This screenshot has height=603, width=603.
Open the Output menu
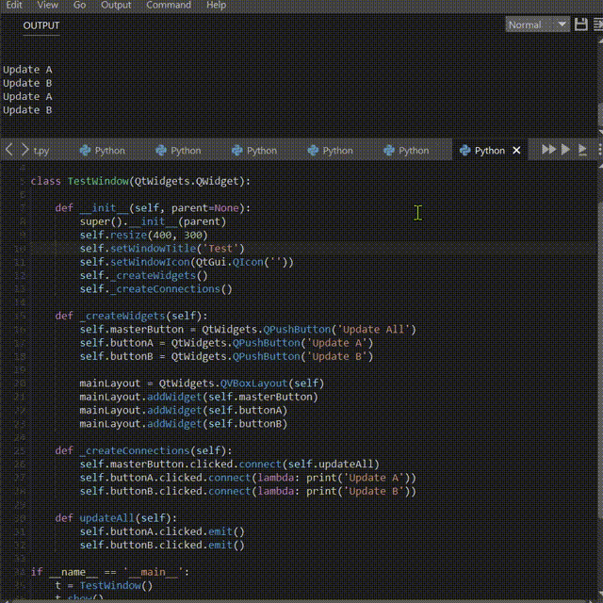pyautogui.click(x=116, y=5)
